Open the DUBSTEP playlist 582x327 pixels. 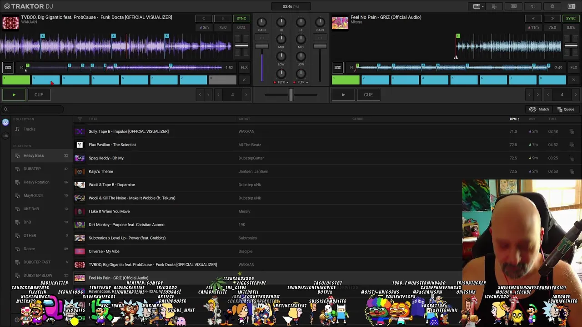click(42, 169)
